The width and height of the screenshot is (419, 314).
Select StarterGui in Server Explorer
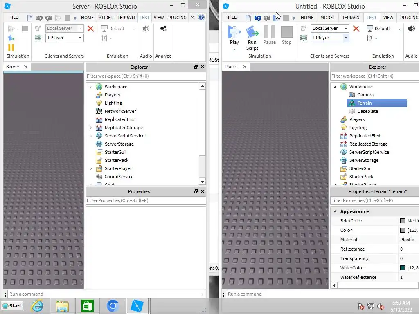[115, 152]
